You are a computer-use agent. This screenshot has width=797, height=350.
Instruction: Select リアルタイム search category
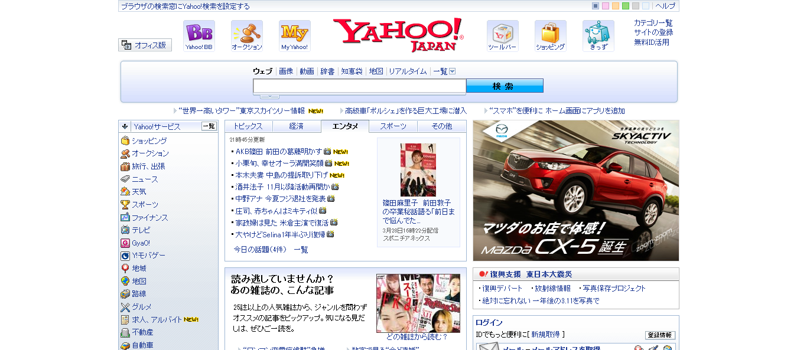tap(408, 71)
